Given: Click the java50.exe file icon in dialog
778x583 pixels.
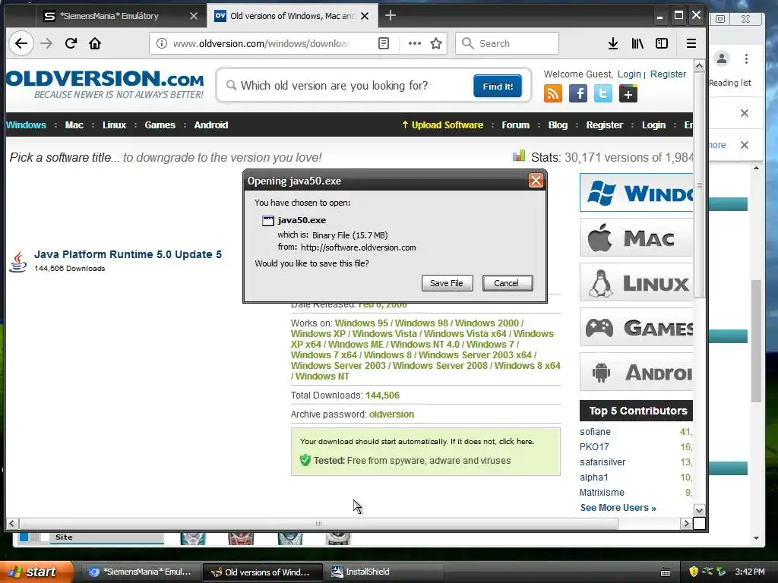Looking at the screenshot, I should coord(268,221).
